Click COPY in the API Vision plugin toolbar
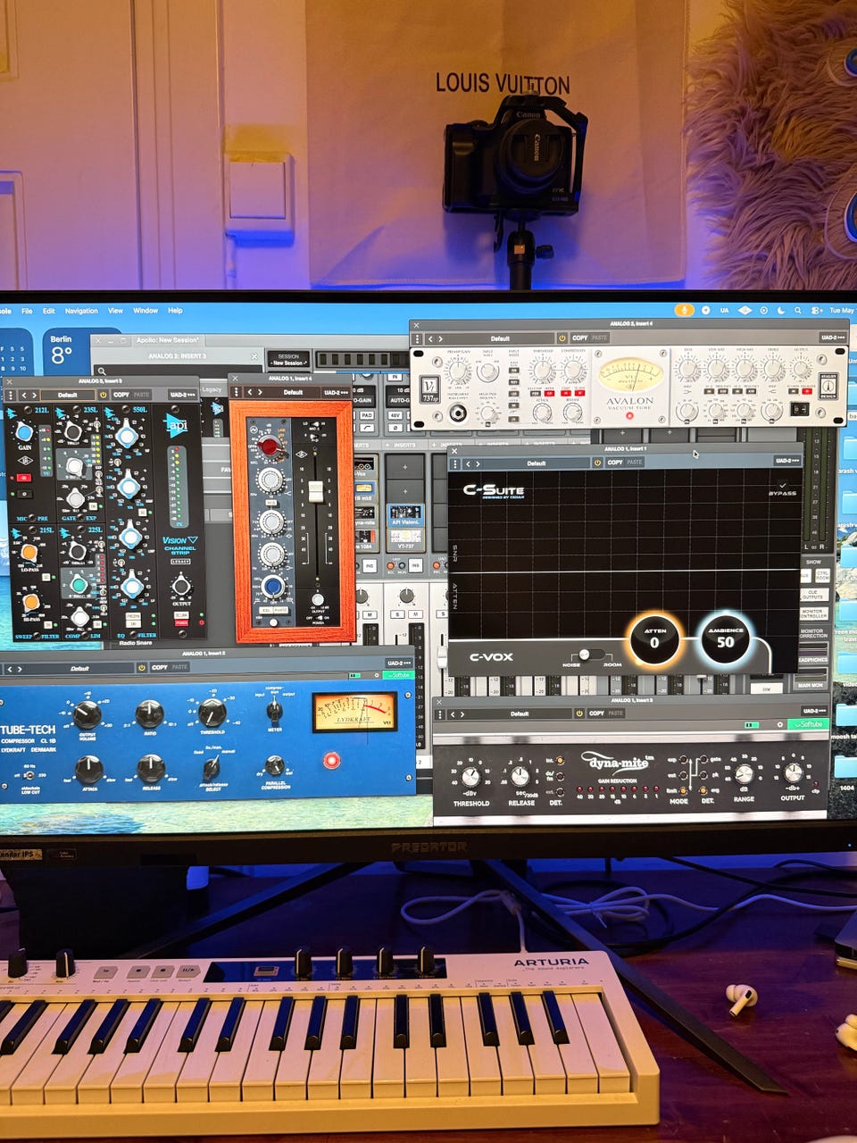 121,395
